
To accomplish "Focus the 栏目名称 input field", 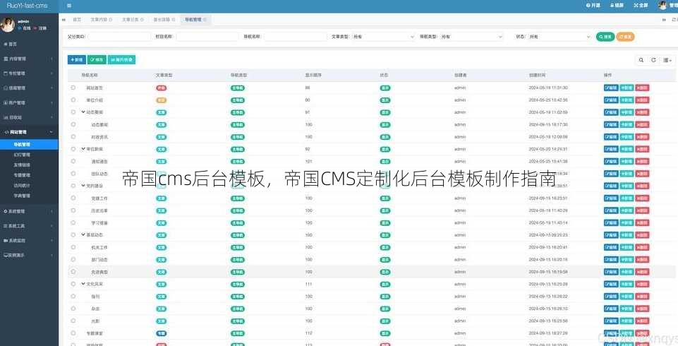I will click(x=207, y=37).
